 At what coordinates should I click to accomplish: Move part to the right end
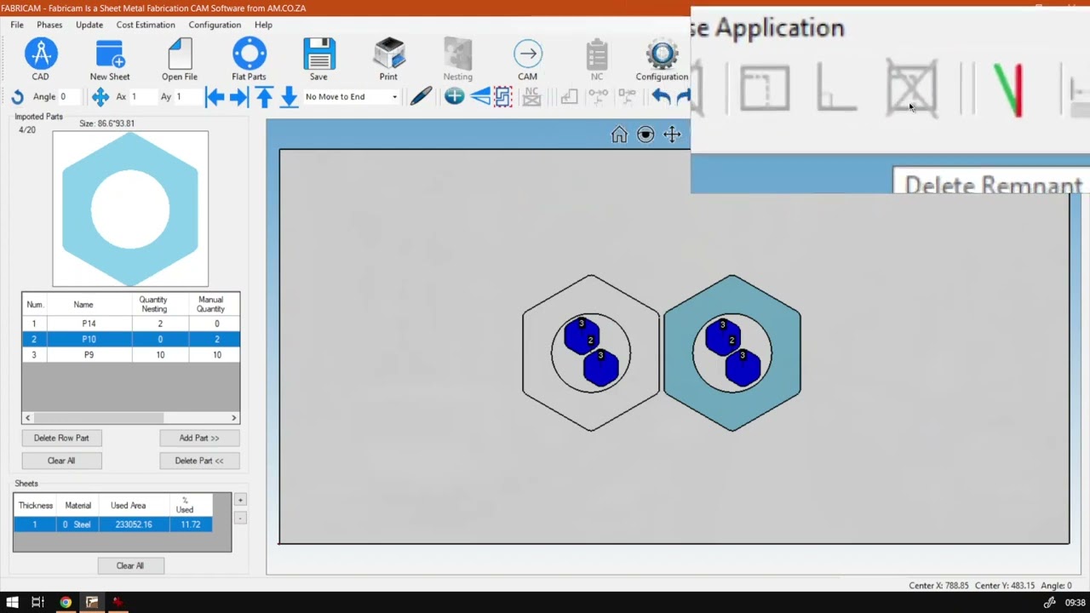click(238, 97)
